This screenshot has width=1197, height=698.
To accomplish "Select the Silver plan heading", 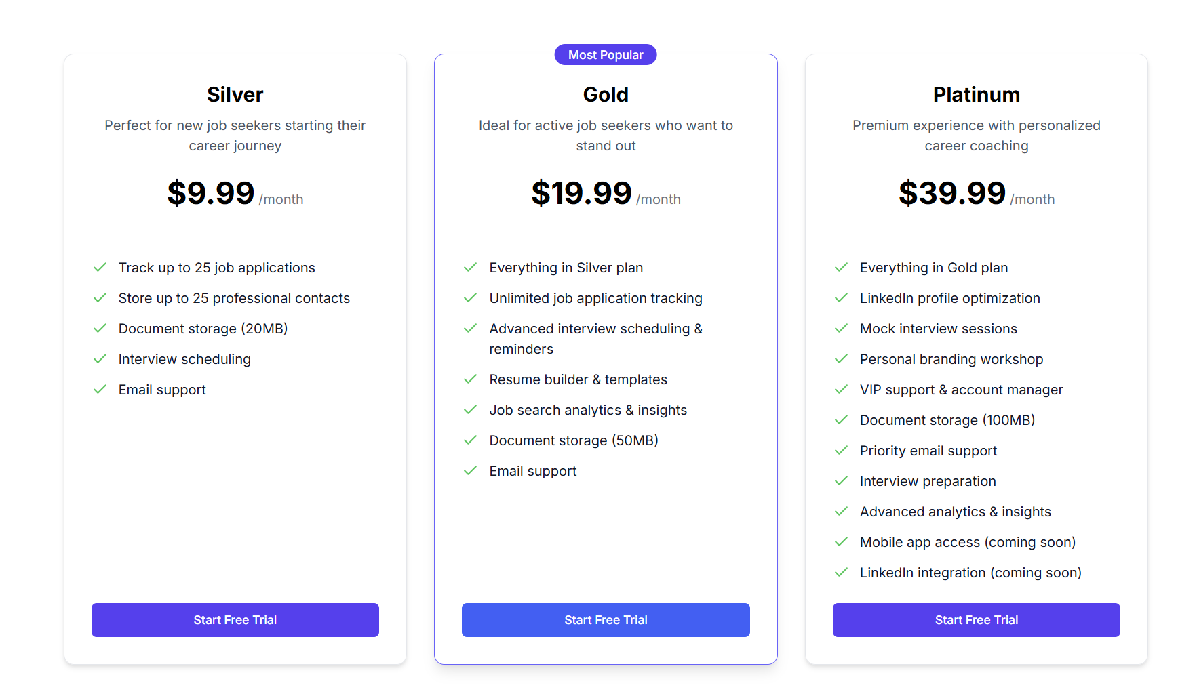I will pos(235,95).
